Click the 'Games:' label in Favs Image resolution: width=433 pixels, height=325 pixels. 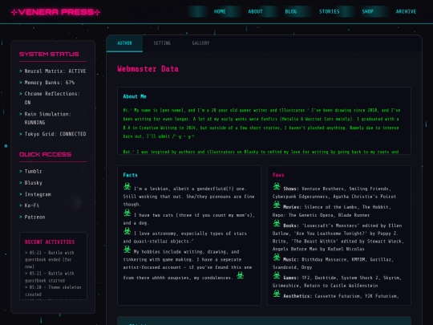click(x=291, y=278)
